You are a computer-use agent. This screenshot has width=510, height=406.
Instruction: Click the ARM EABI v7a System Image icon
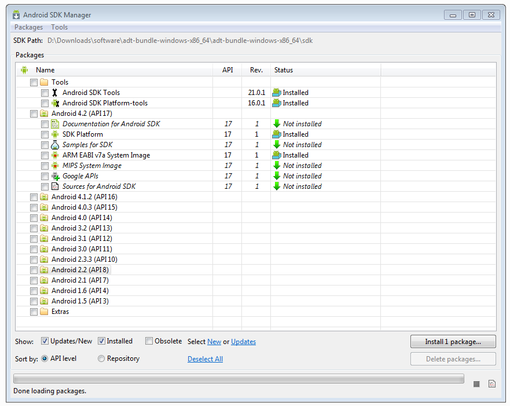56,155
